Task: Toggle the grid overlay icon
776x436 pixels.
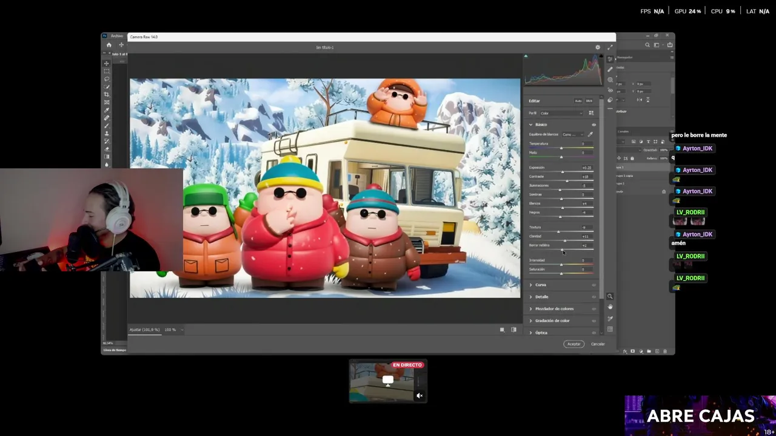Action: pyautogui.click(x=610, y=329)
